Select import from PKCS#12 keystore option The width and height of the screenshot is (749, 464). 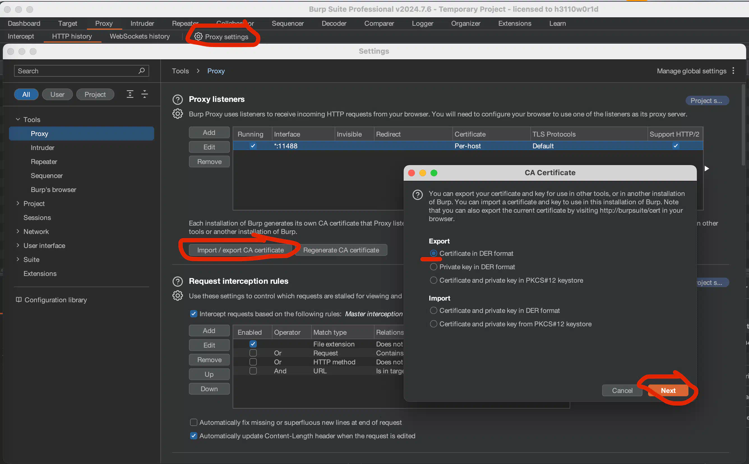coord(433,324)
